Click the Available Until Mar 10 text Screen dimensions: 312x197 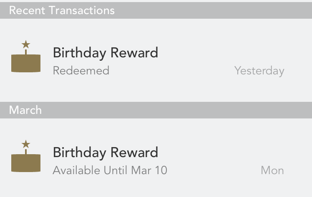[110, 170]
